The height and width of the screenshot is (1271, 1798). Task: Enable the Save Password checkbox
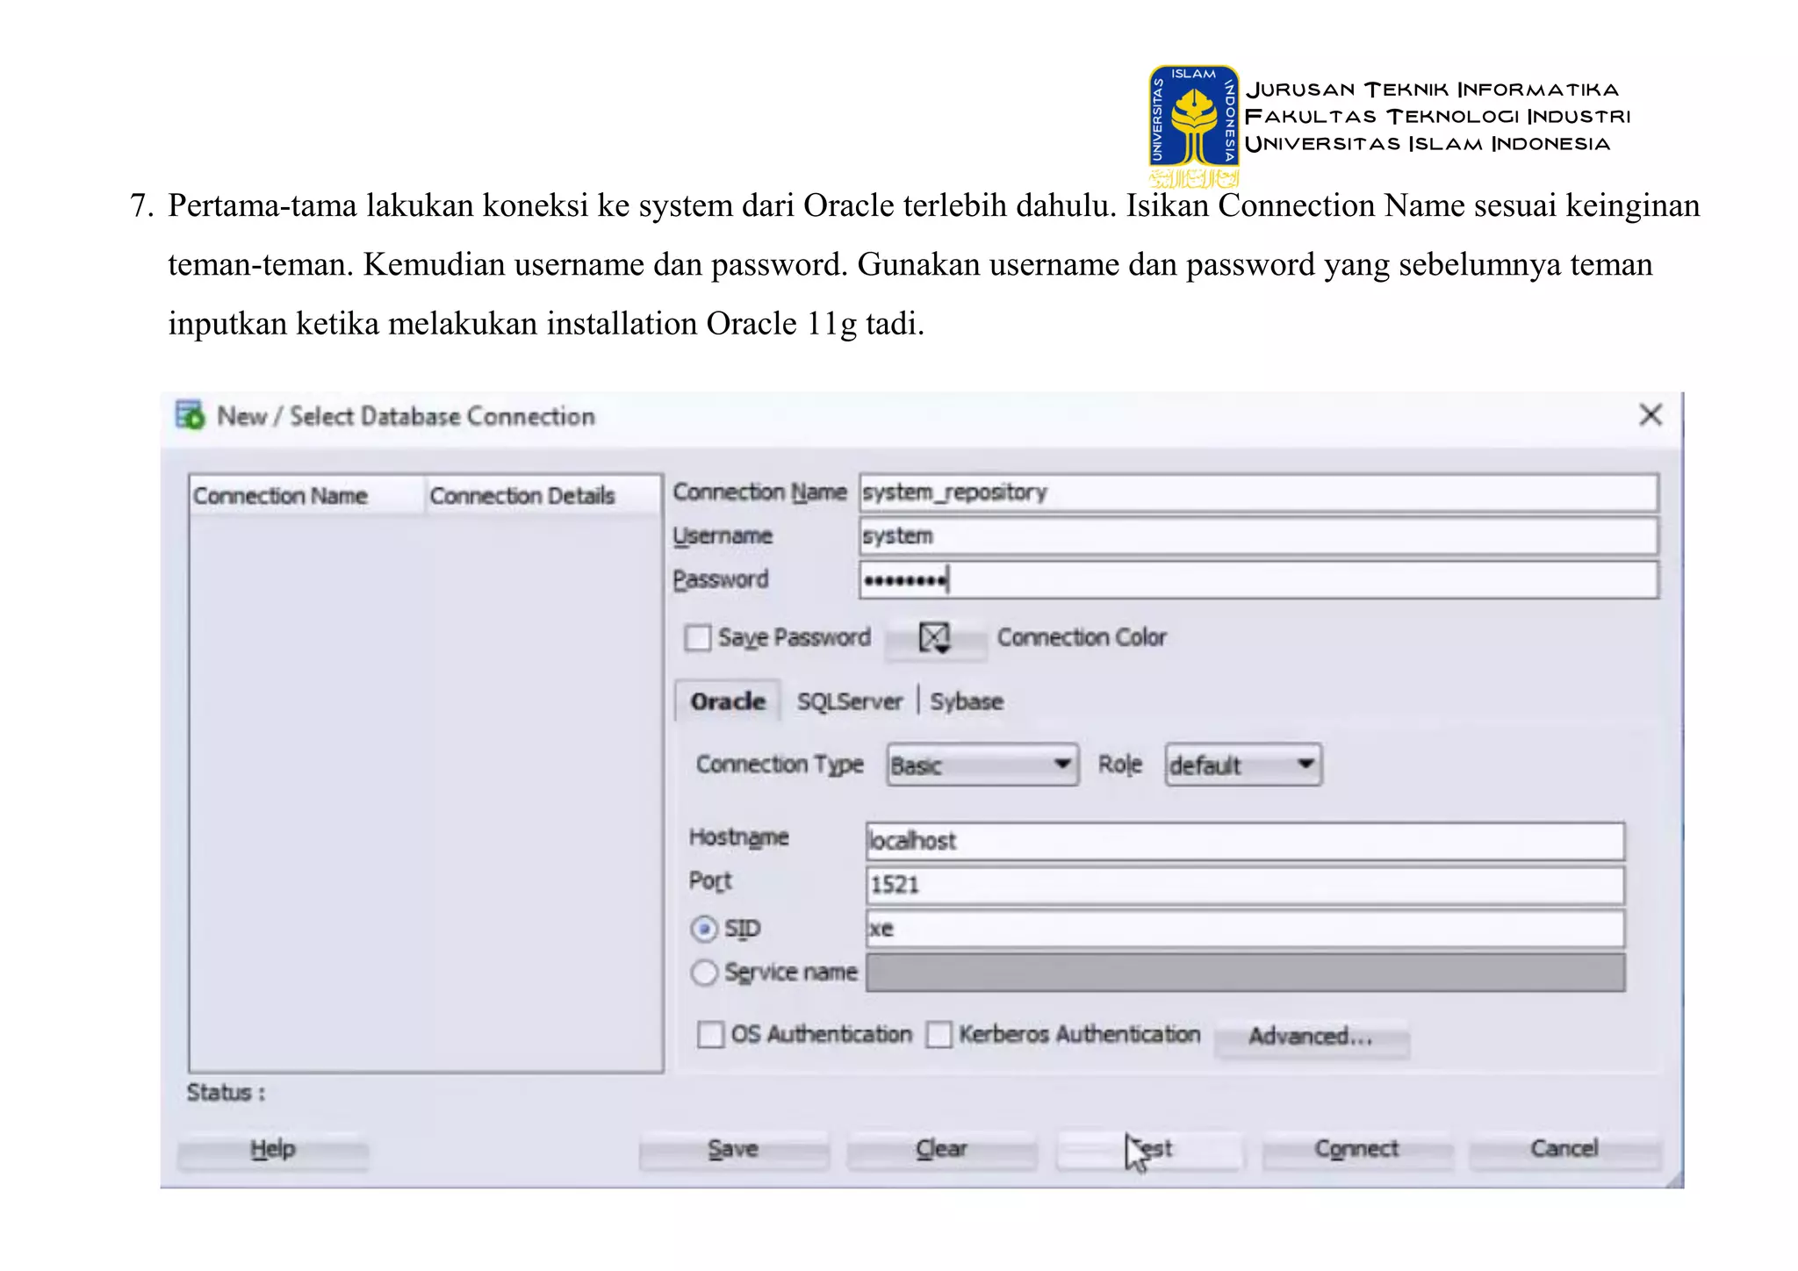pos(698,637)
